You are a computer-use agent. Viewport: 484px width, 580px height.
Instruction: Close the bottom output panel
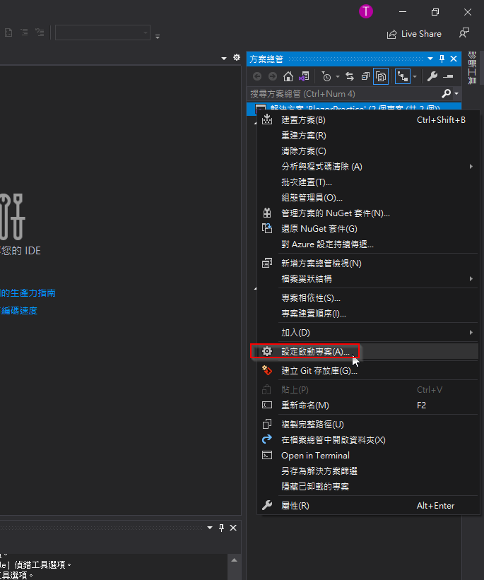233,528
